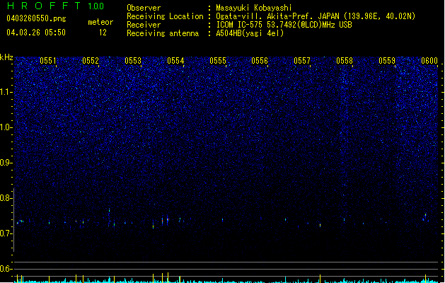
Task: Click the A504HB(yagi 4el) antenna text
Action: [250, 33]
